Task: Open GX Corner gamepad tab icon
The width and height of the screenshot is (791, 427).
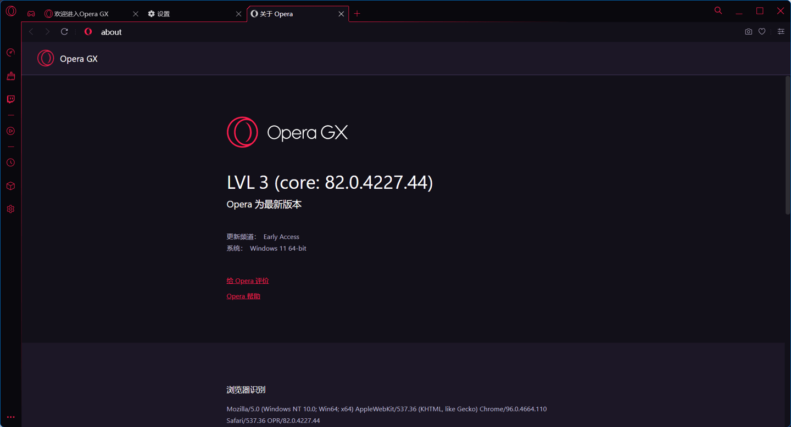Action: (x=31, y=14)
